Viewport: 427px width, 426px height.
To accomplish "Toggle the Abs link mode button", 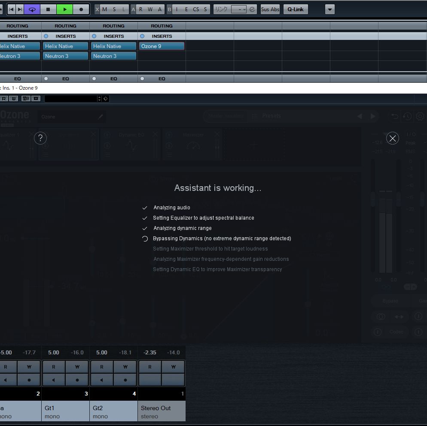I will click(x=275, y=9).
